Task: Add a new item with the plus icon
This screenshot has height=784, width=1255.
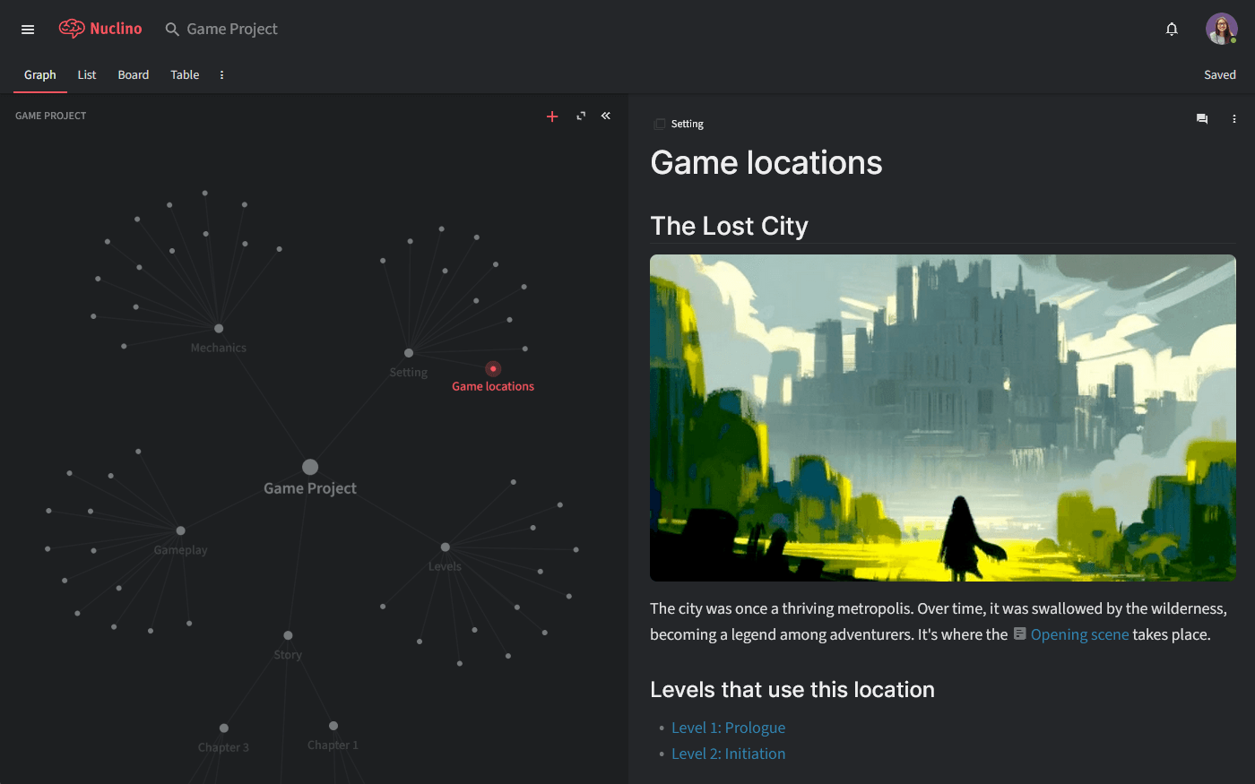Action: 552,116
